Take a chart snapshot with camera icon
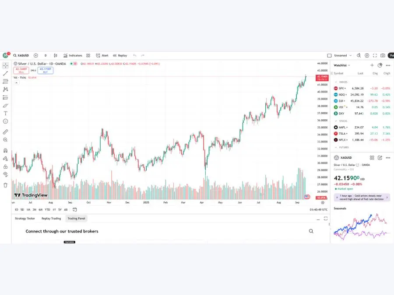Screen dimensions: 394x295 pyautogui.click(x=383, y=56)
